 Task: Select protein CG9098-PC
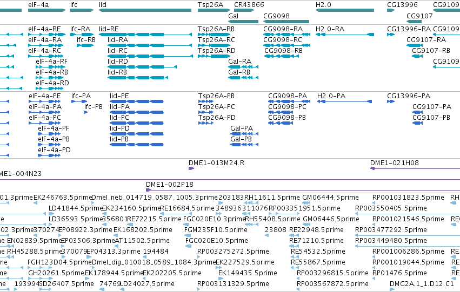pyautogui.click(x=281, y=112)
